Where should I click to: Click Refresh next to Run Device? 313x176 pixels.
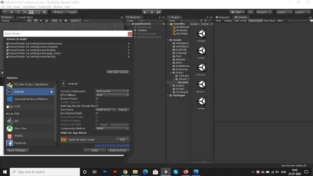click(123, 110)
